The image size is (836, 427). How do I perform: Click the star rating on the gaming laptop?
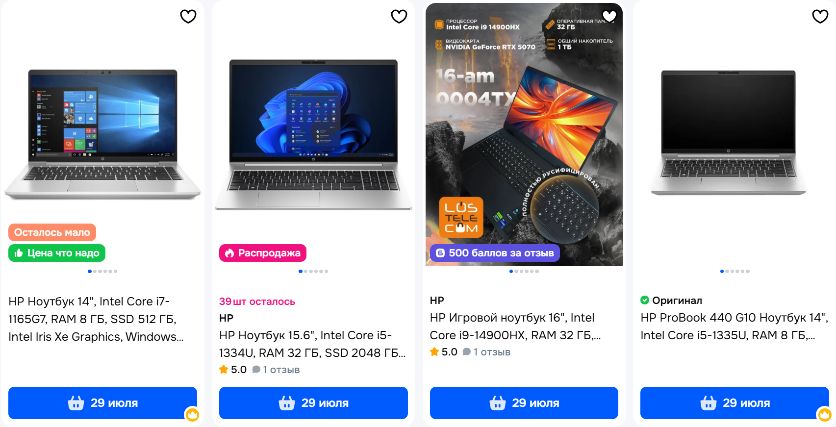click(x=444, y=352)
